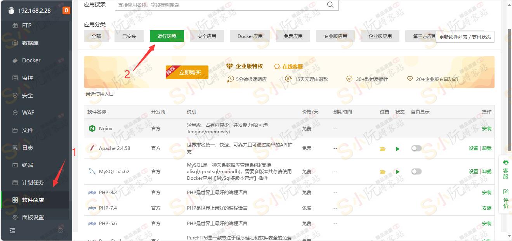Click the Apache 2.4.58 green status play icon
The image size is (512, 241).
click(398, 149)
